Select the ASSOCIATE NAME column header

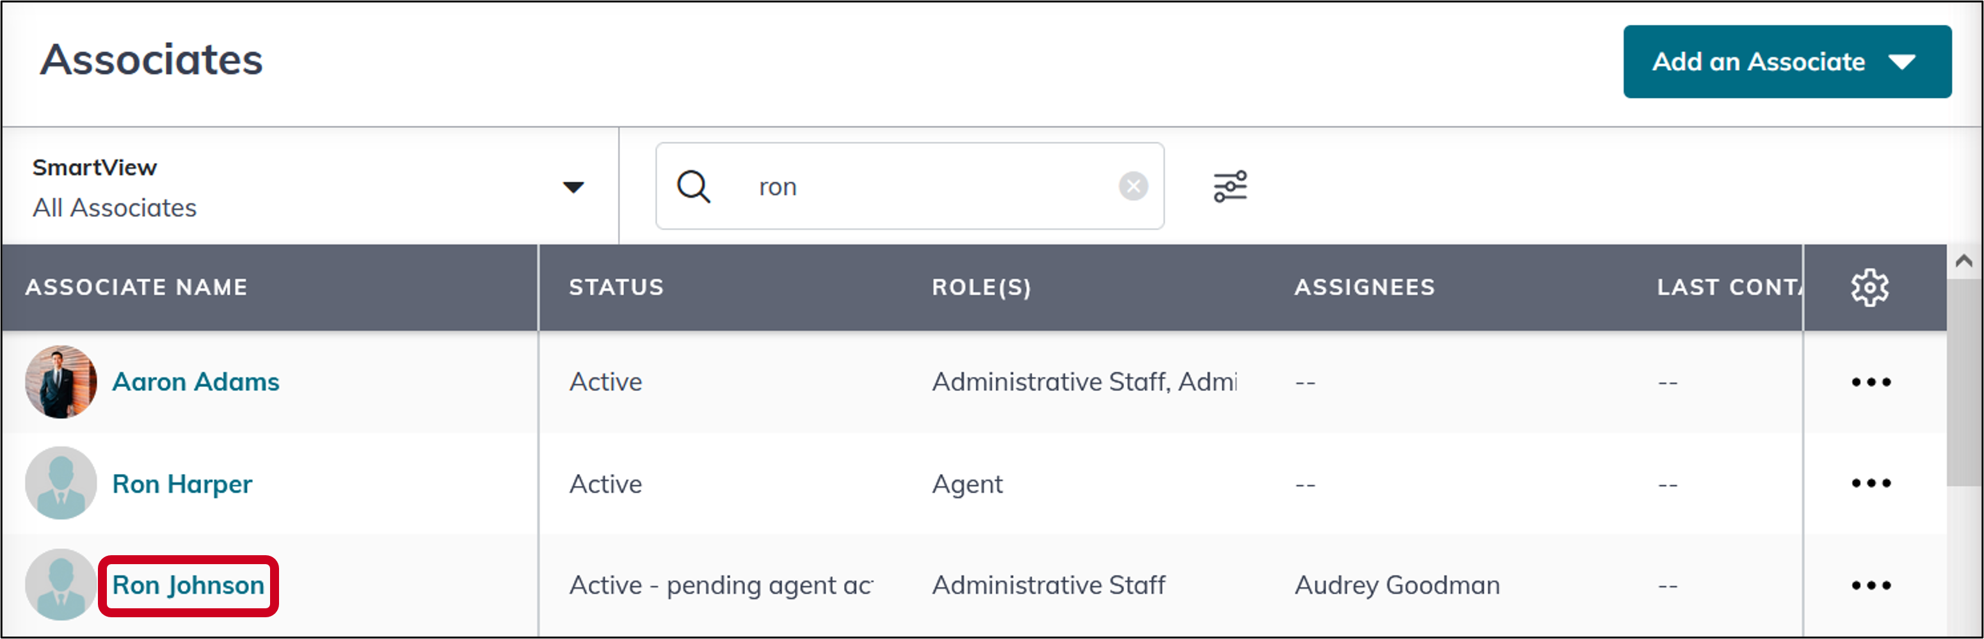[136, 287]
